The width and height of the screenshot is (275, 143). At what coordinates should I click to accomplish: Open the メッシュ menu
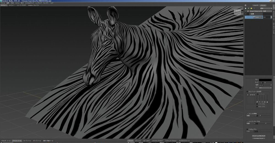17,3
